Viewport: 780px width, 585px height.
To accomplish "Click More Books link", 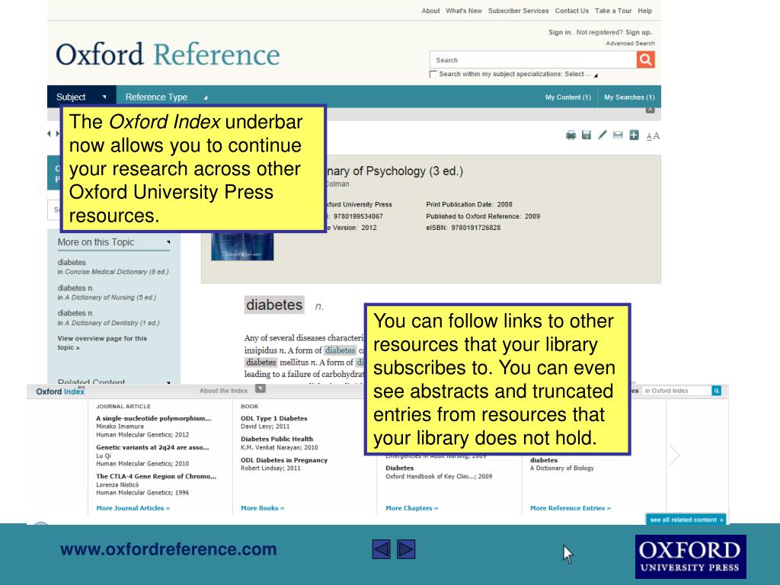I will point(263,508).
